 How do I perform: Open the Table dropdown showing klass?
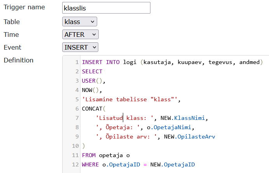tap(79, 22)
